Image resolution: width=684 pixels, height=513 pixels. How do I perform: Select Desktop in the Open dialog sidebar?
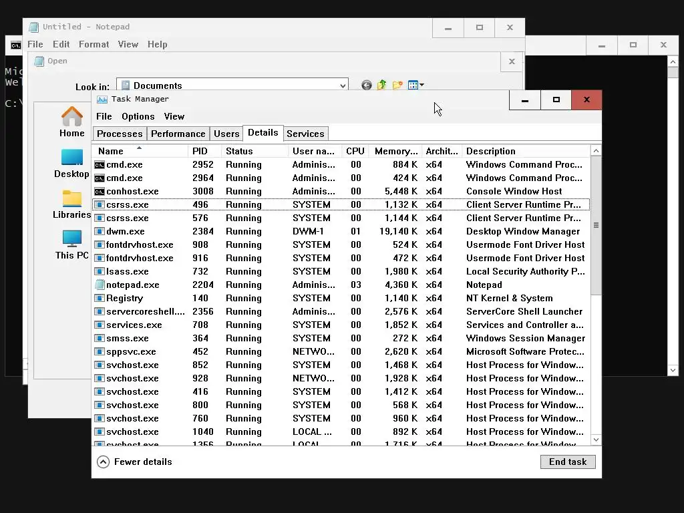72,164
